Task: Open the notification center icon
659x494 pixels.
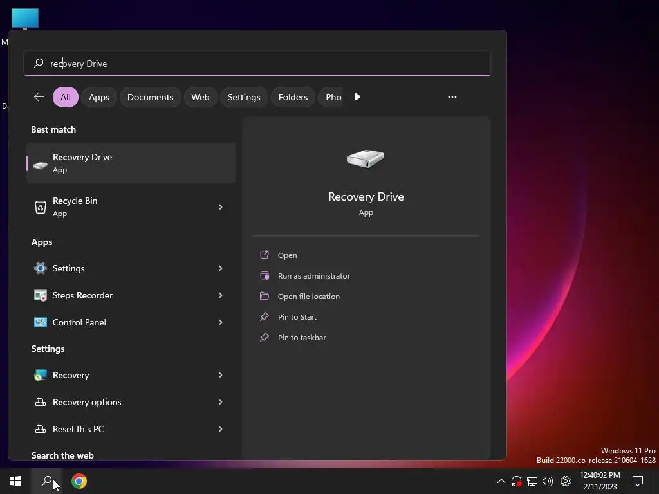Action: coord(638,481)
